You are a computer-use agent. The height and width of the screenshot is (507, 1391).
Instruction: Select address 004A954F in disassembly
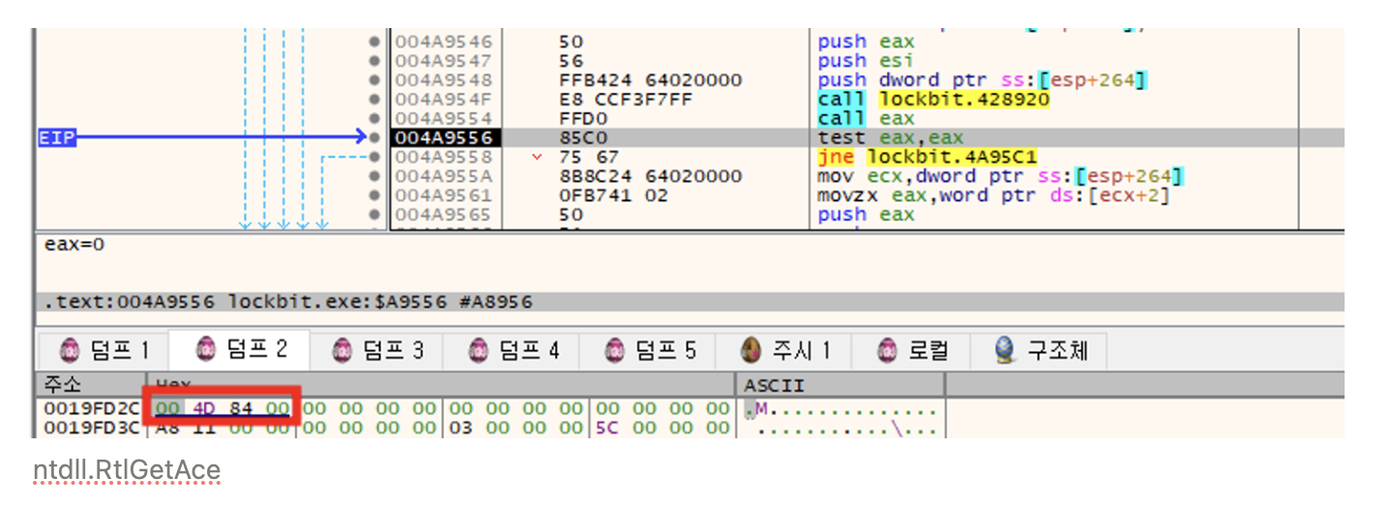click(444, 100)
